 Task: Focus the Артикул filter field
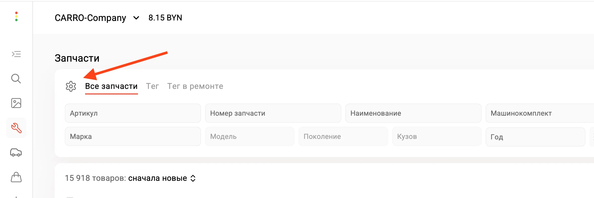[132, 113]
